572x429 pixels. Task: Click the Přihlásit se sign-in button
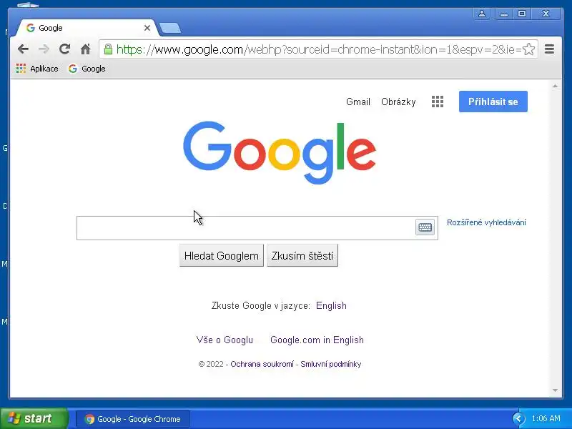493,102
